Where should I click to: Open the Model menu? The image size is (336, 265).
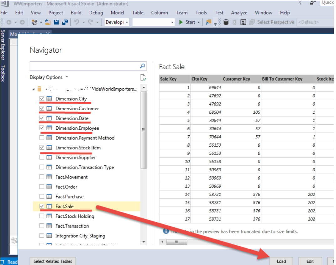click(x=117, y=13)
